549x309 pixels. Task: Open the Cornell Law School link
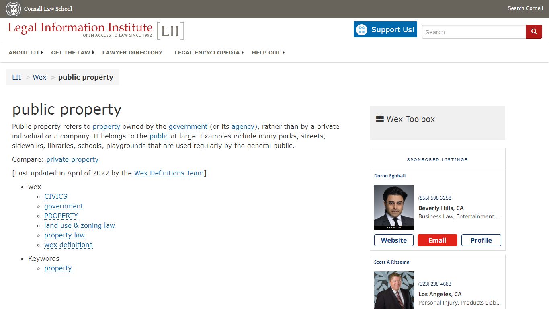tap(48, 9)
